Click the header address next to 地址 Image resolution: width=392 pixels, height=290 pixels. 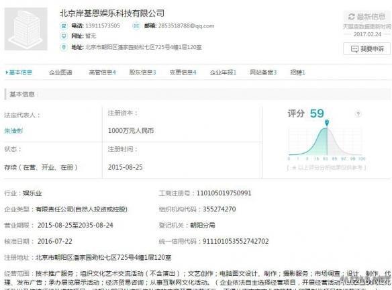pyautogui.click(x=144, y=47)
